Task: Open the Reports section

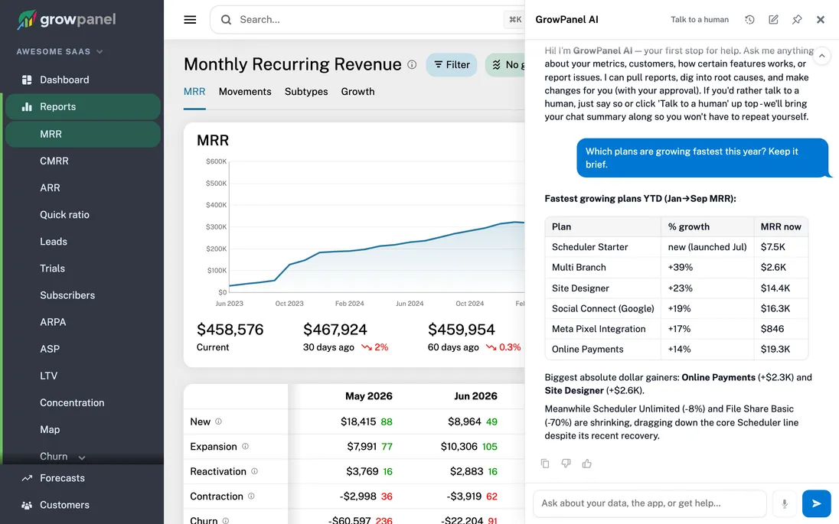Action: tap(83, 106)
